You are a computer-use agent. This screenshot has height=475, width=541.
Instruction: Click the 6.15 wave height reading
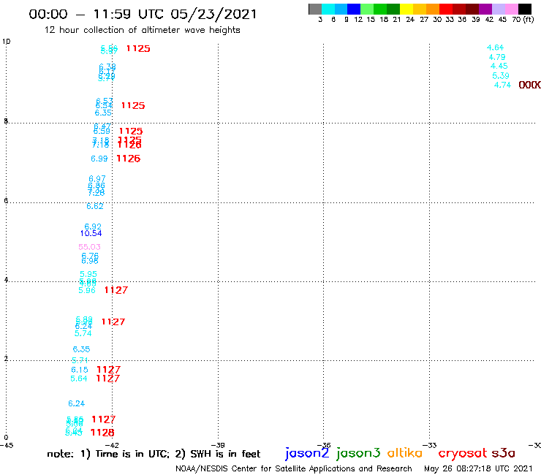click(x=80, y=370)
